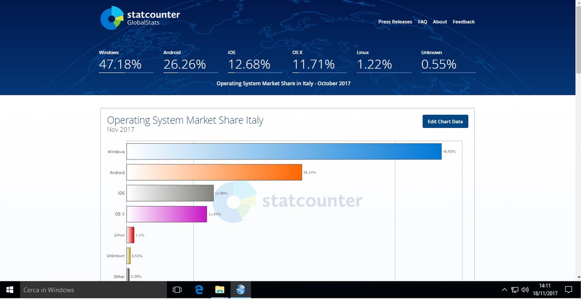Click the StatCounter GlobalStats logo
This screenshot has height=299, width=581.
click(x=140, y=18)
